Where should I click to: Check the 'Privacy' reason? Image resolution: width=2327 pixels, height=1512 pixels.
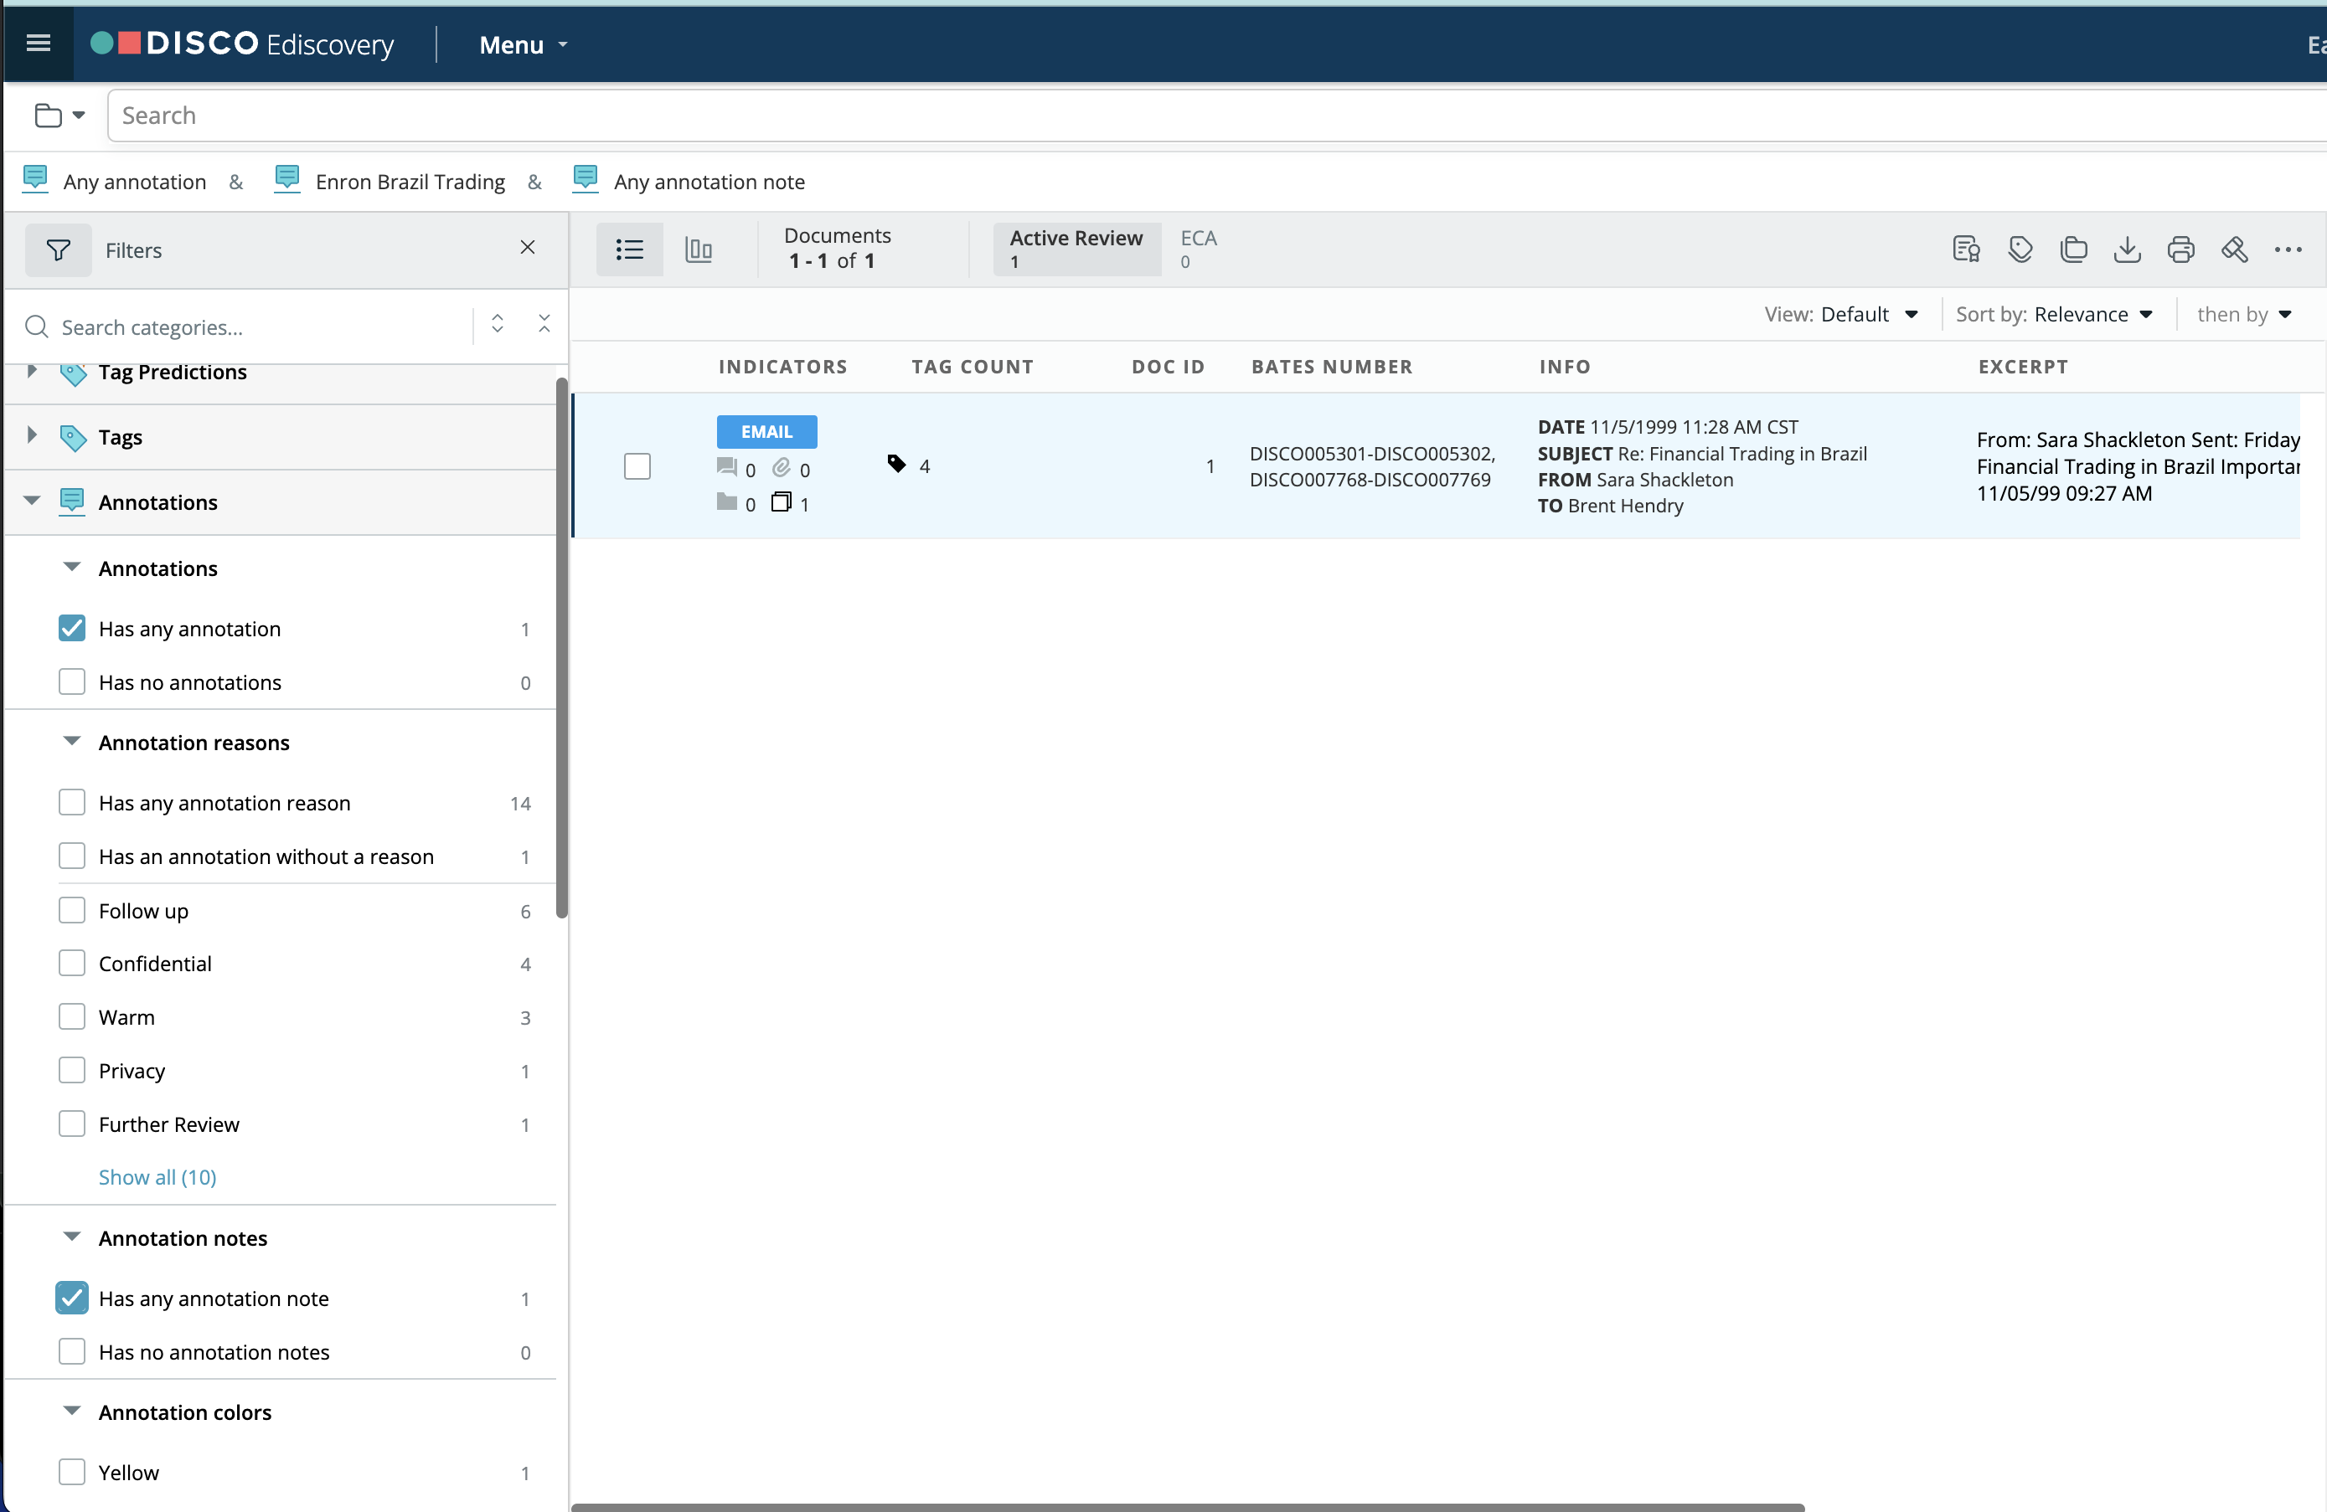72,1070
